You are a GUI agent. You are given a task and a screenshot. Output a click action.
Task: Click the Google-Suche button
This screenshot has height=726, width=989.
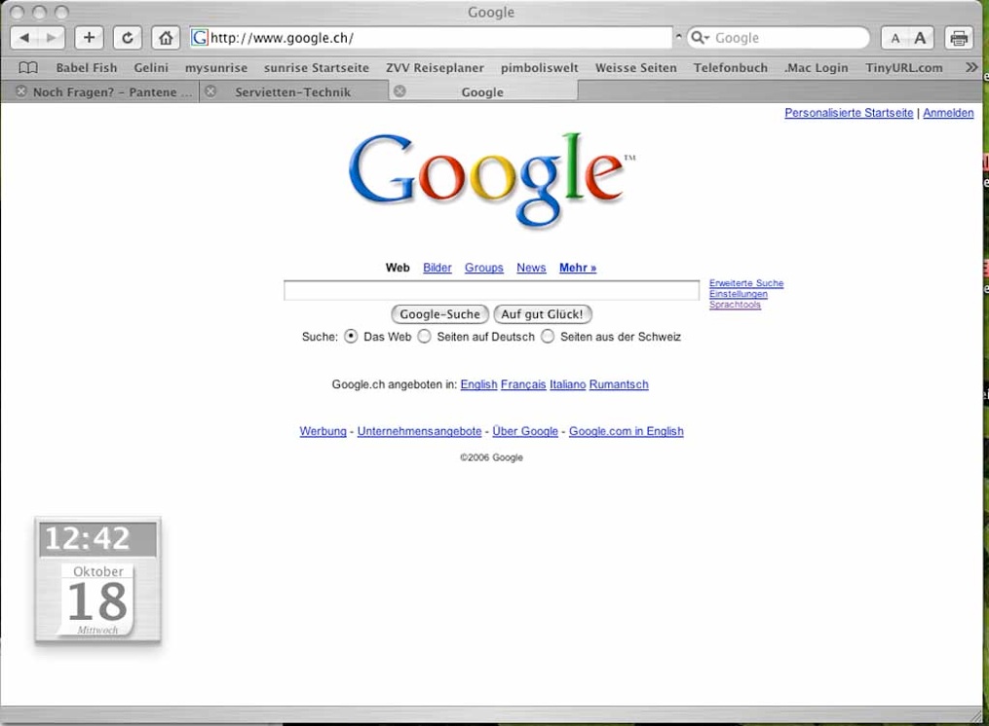coord(439,313)
